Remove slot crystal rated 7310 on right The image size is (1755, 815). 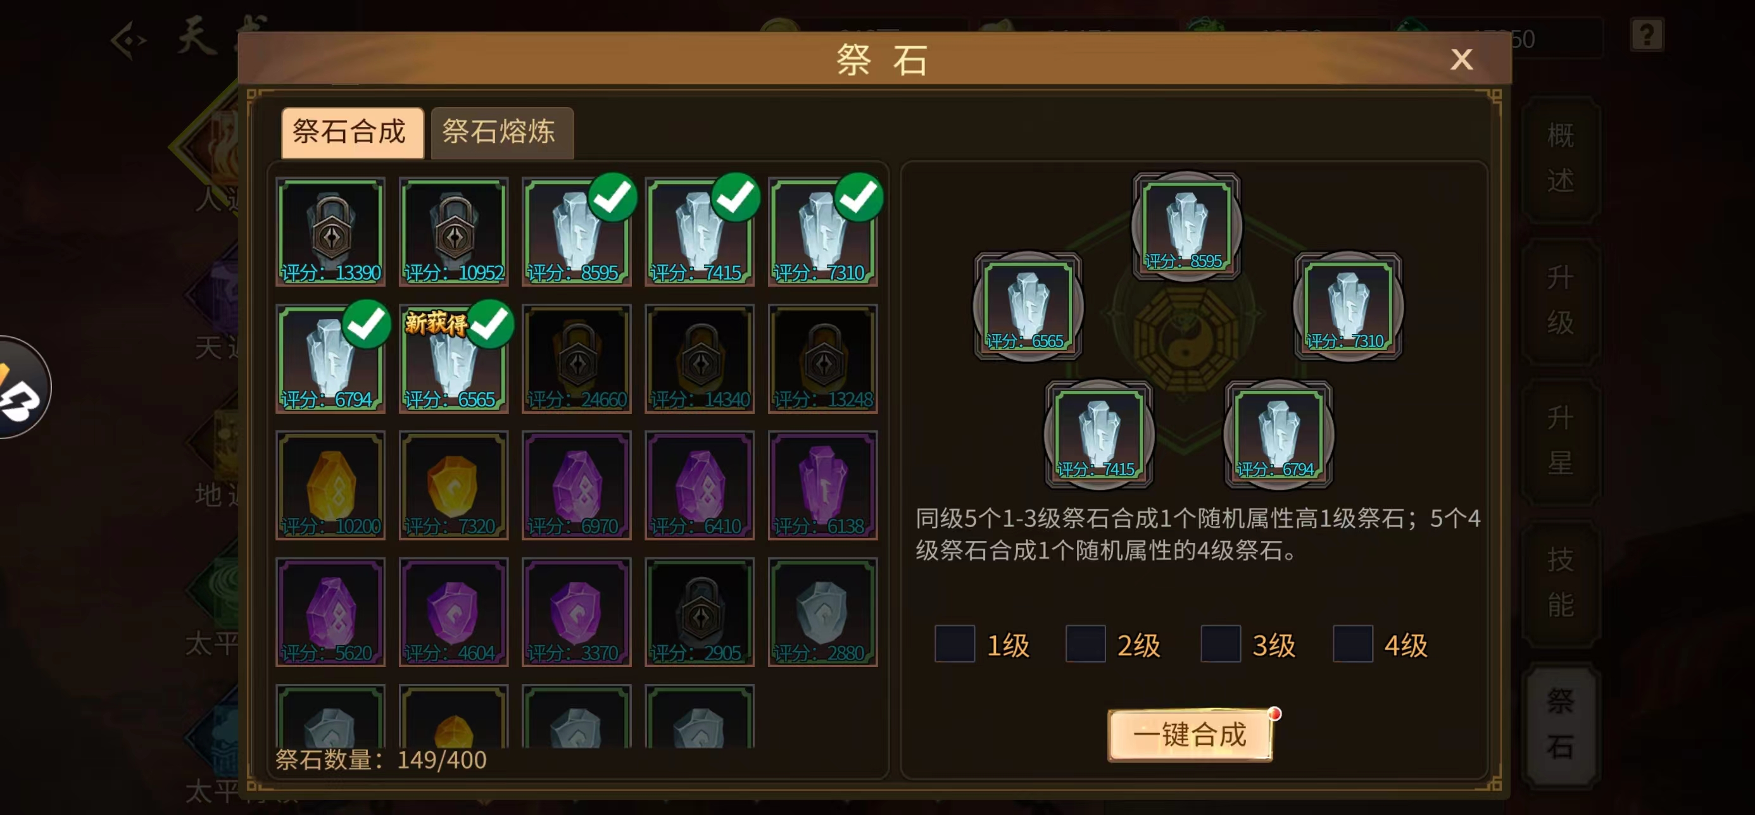click(x=1347, y=306)
